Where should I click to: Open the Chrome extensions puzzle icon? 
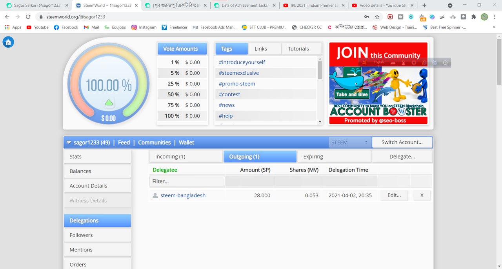(x=474, y=17)
